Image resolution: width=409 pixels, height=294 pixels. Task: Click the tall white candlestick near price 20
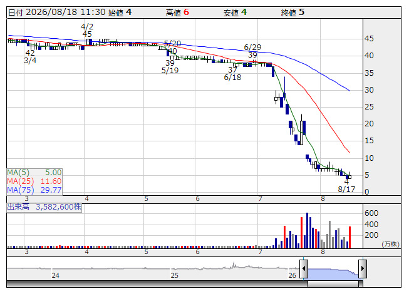(x=301, y=133)
